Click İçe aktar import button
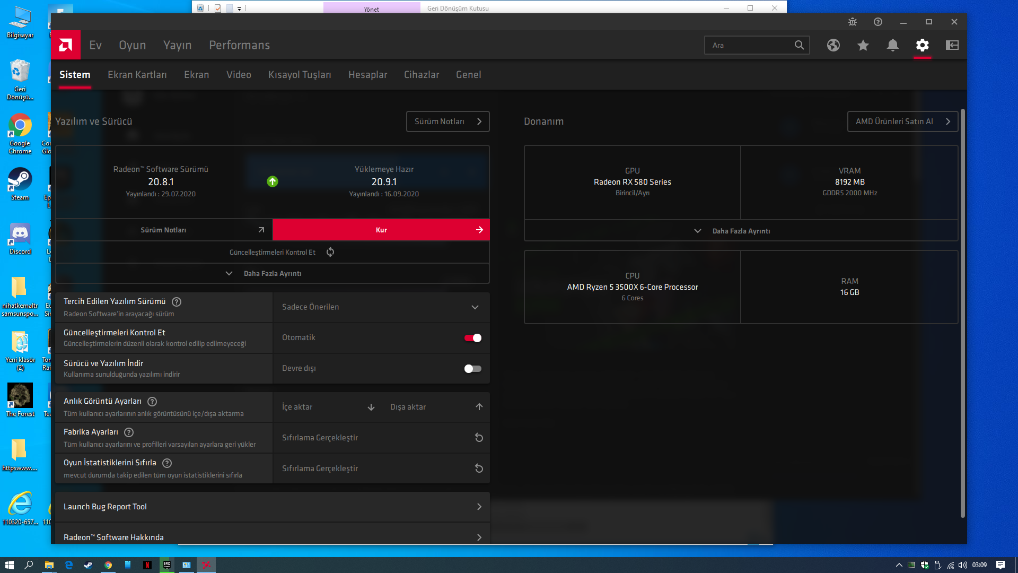Image resolution: width=1018 pixels, height=573 pixels. [x=328, y=407]
